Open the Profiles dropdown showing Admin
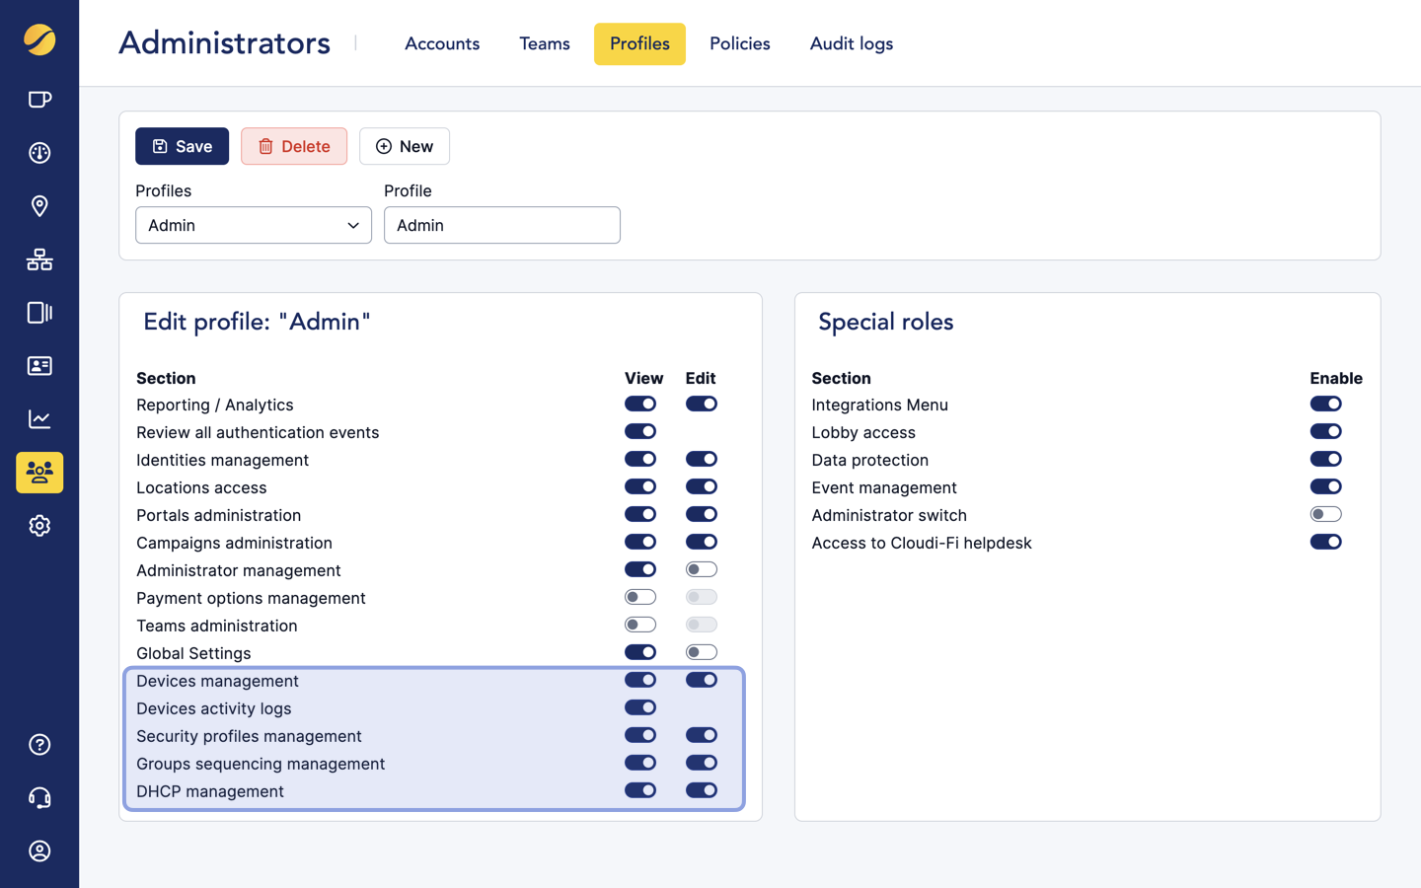The width and height of the screenshot is (1421, 888). (x=253, y=225)
